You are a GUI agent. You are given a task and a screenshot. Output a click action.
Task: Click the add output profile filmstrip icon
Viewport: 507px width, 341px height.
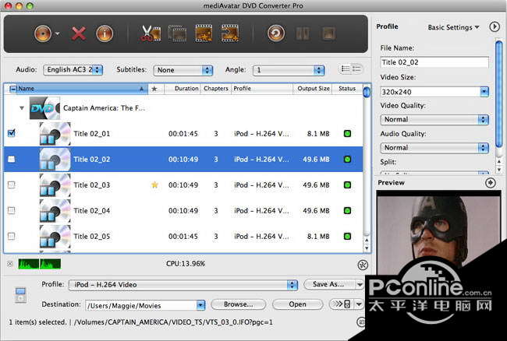point(230,33)
